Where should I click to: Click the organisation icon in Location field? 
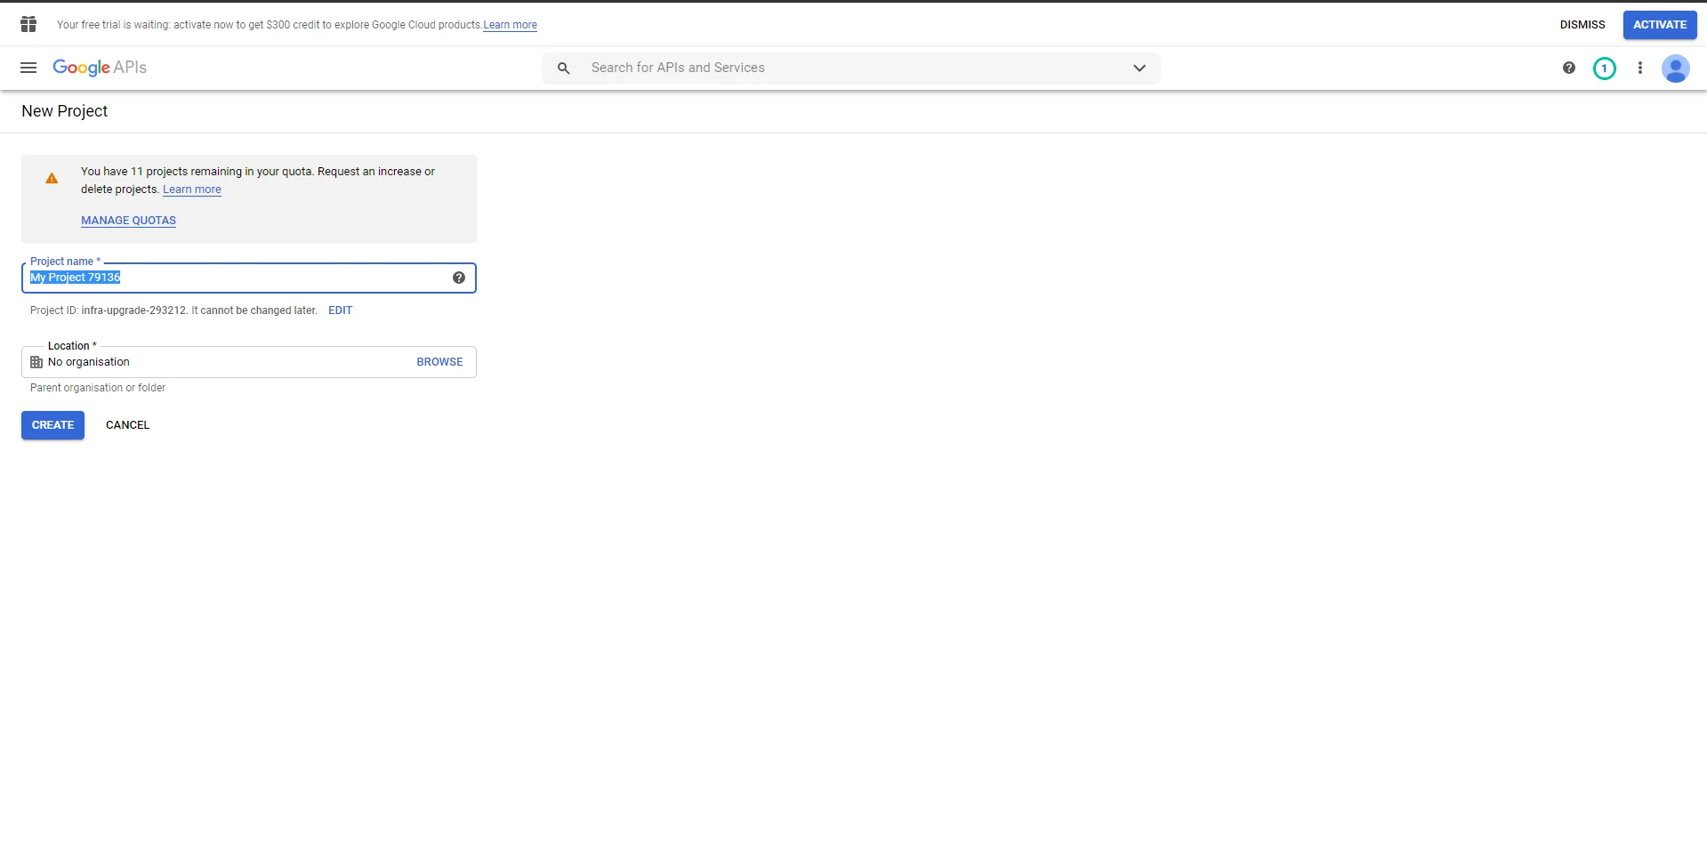36,362
